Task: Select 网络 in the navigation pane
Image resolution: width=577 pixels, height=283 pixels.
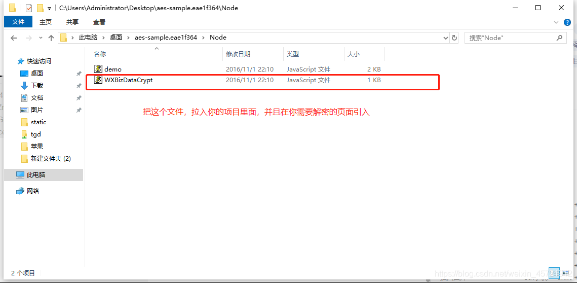Action: (x=33, y=191)
